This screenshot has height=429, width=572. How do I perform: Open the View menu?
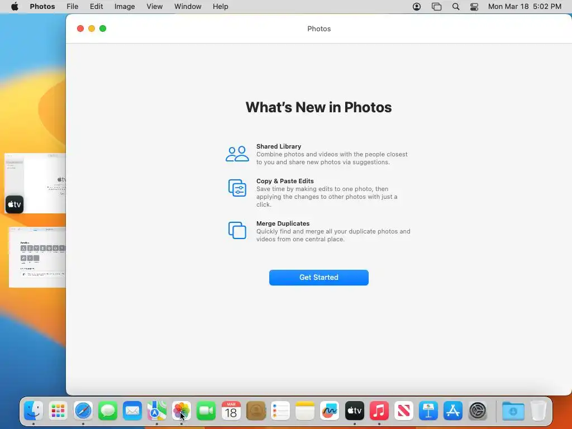point(154,7)
